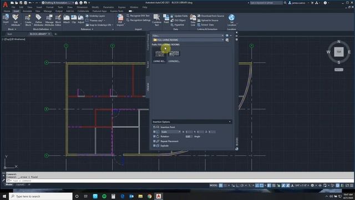Click the Help question mark icon

click(325, 3)
